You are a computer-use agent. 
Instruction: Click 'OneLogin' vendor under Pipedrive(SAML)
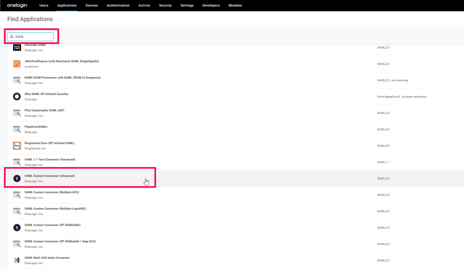point(31,132)
